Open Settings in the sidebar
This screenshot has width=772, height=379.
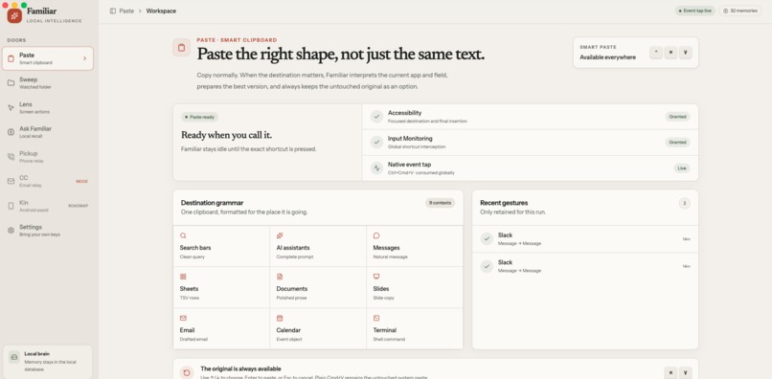[48, 231]
